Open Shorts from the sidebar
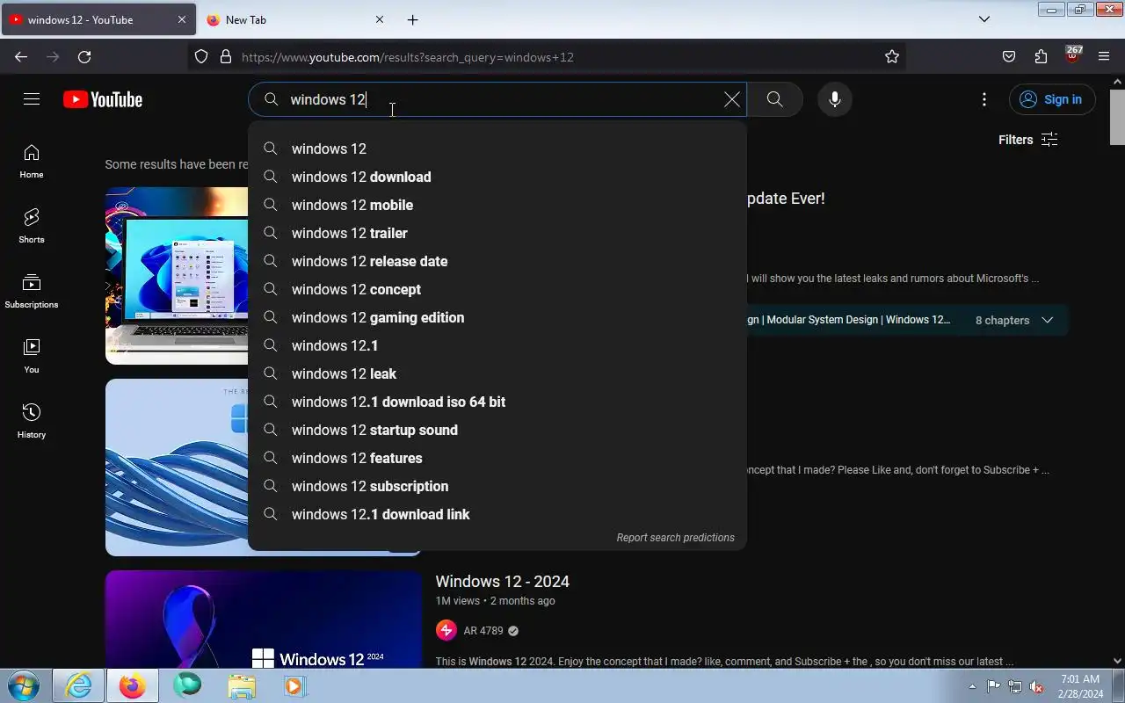The image size is (1125, 703). [x=32, y=227]
